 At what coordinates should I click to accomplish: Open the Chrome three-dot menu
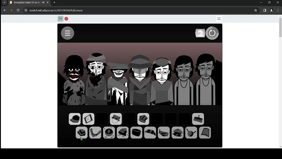coord(278,11)
